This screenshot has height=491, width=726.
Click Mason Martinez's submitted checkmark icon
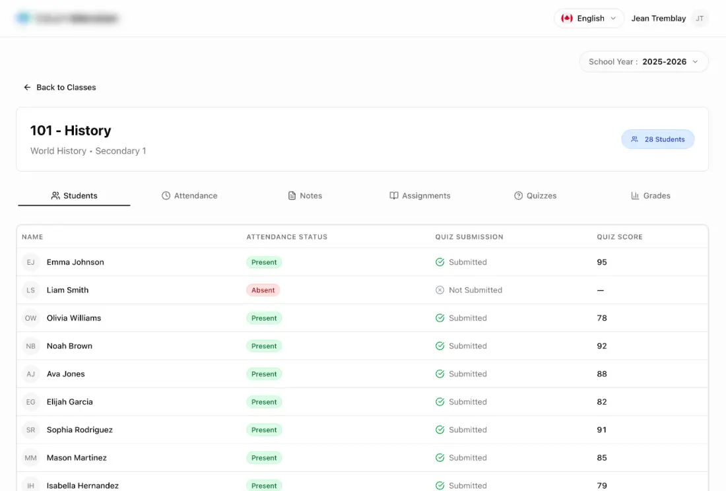pyautogui.click(x=440, y=458)
